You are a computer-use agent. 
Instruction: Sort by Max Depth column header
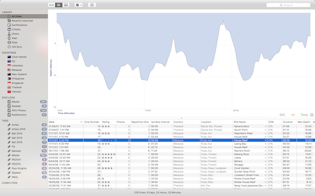(304, 122)
